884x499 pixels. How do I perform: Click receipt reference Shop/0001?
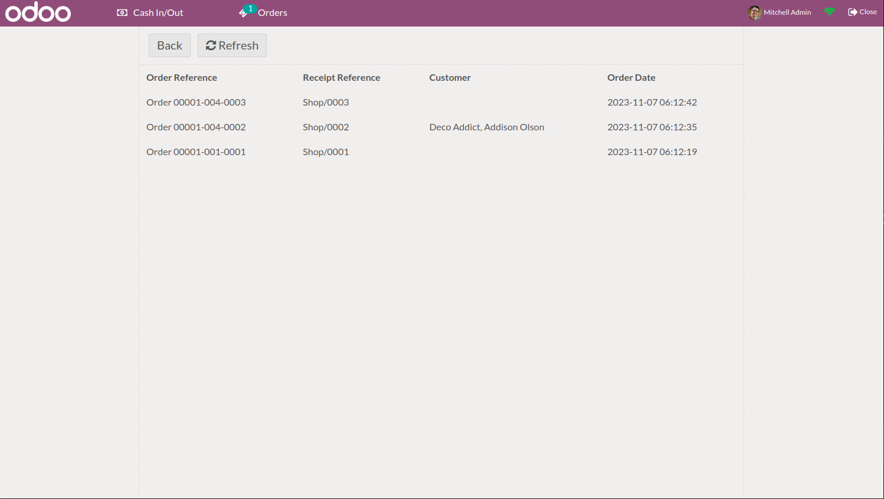(x=326, y=152)
